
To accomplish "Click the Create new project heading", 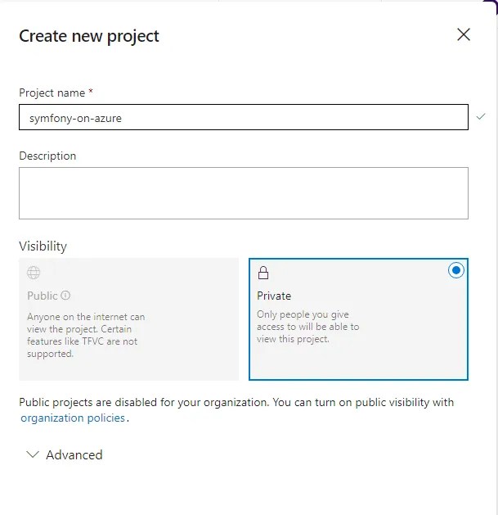I will click(x=89, y=36).
